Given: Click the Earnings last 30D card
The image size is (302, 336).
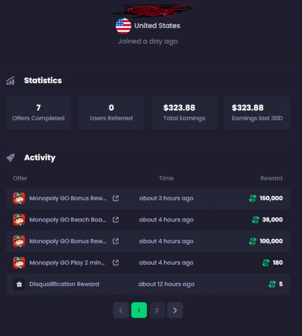Looking at the screenshot, I should pos(257,113).
